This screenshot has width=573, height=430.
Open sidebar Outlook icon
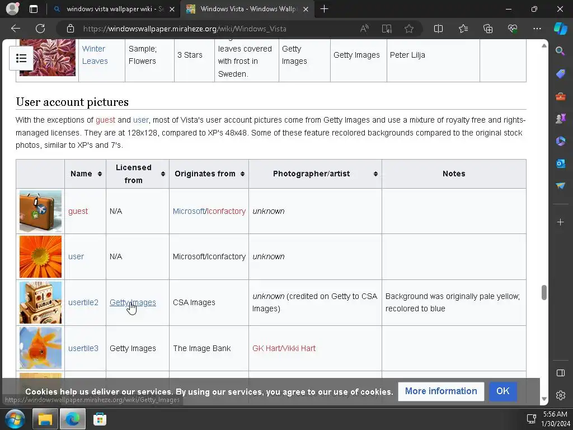[560, 163]
